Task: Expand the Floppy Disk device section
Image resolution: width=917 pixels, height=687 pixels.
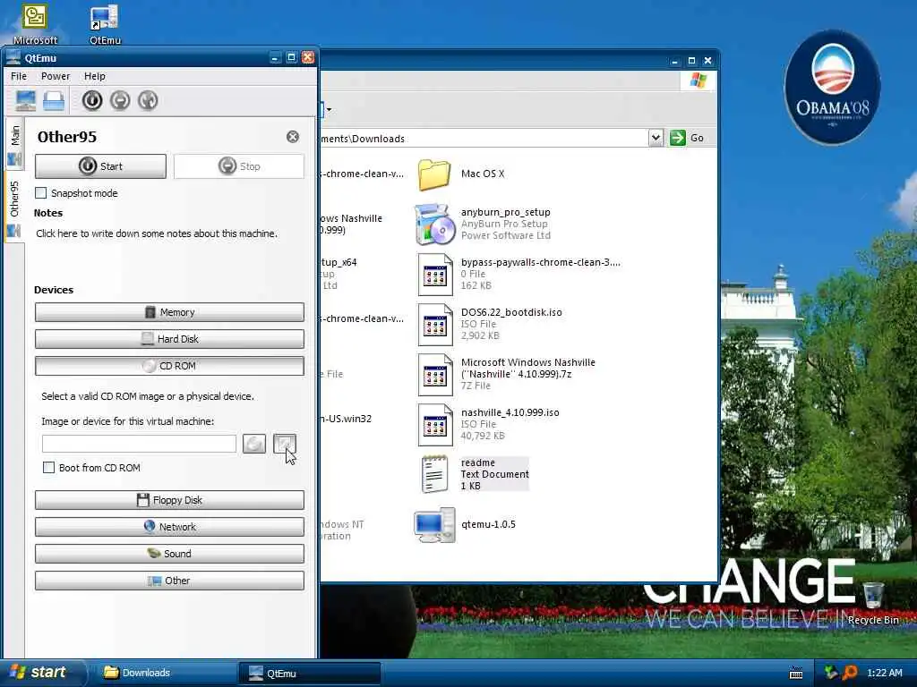Action: 169,500
